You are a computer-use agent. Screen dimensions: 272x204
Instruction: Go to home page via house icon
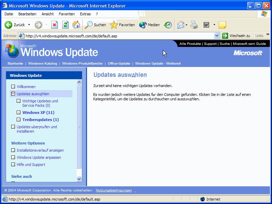point(76,25)
